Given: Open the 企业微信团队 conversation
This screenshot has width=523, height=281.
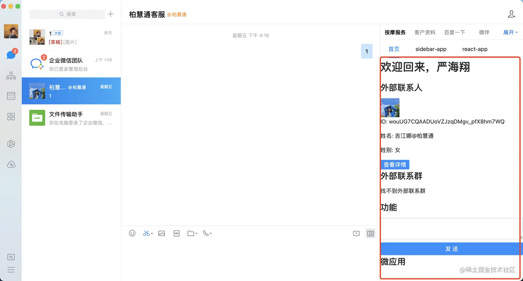Looking at the screenshot, I should pos(71,64).
